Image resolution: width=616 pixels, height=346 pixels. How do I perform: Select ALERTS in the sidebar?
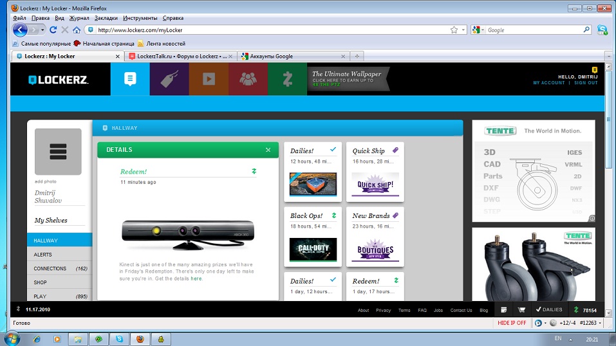pyautogui.click(x=60, y=255)
